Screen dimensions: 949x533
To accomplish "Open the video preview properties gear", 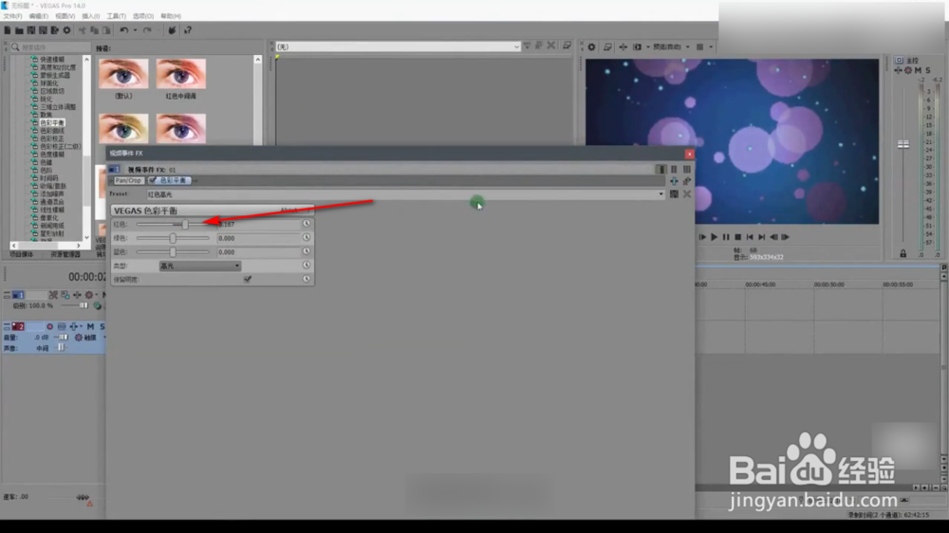I will (591, 46).
